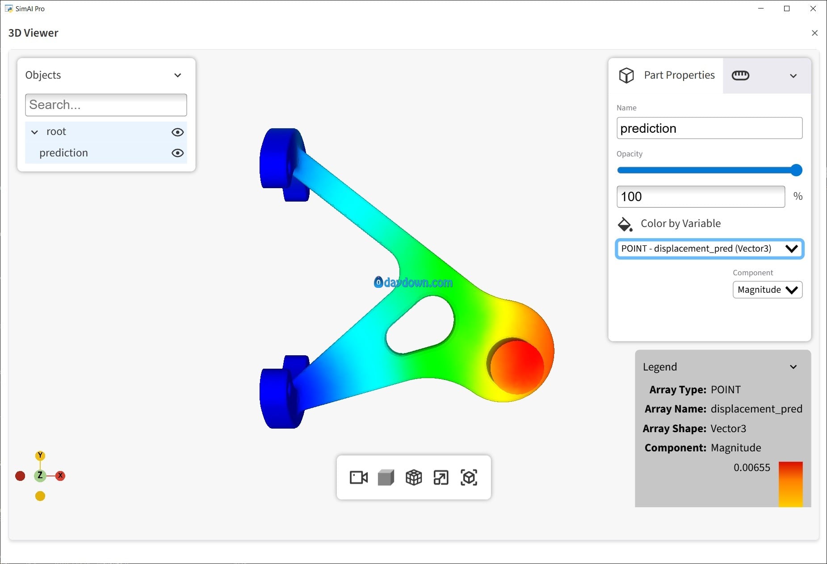
Task: Collapse the Legend panel
Action: pos(793,367)
